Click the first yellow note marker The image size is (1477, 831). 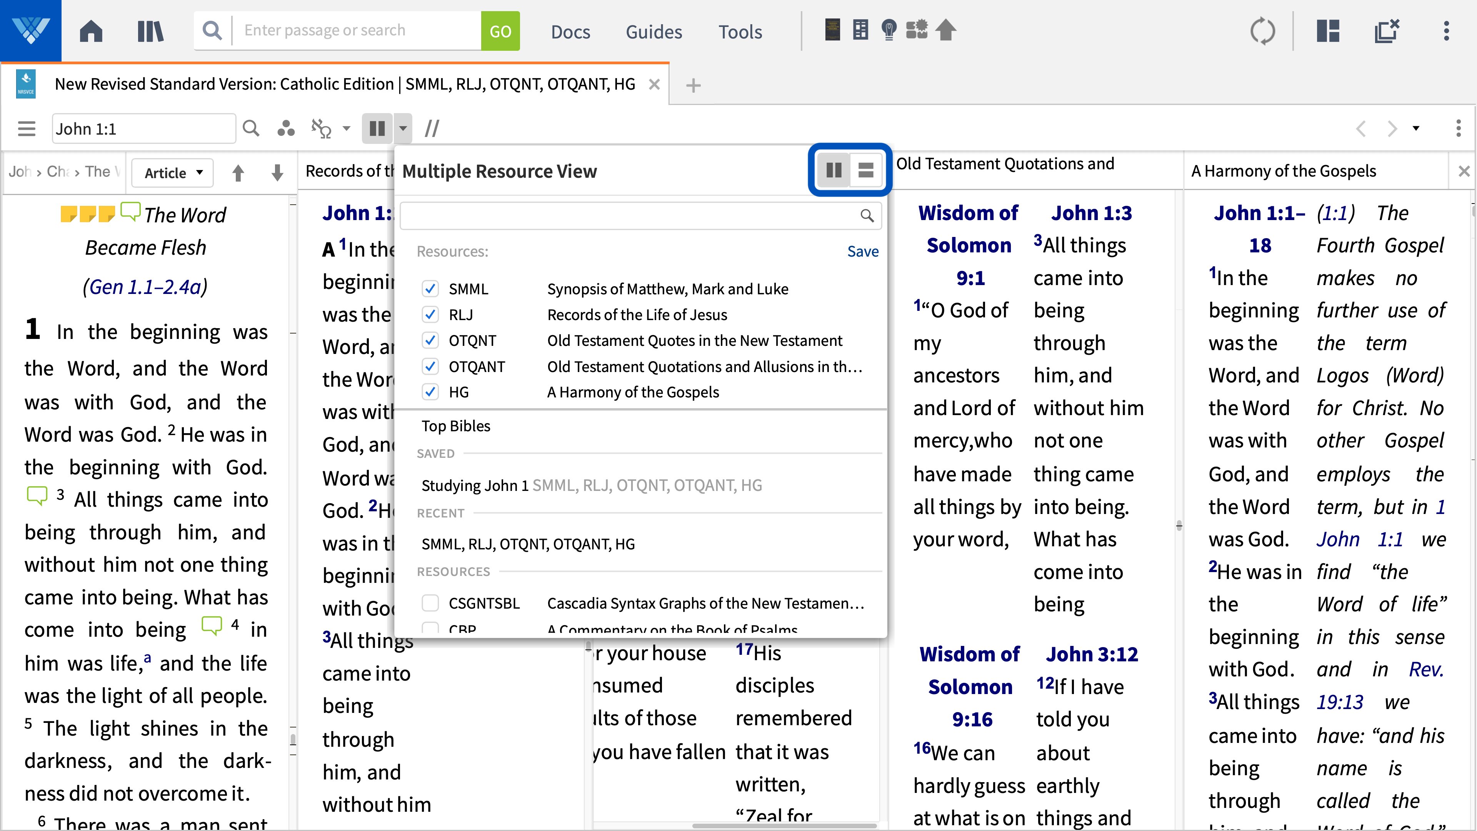pos(69,214)
